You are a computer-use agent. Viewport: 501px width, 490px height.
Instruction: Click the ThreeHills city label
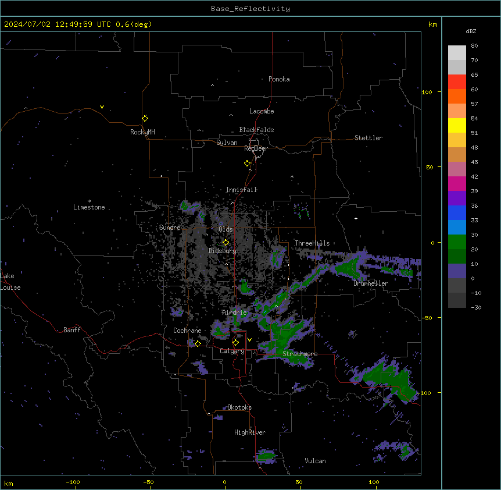312,243
